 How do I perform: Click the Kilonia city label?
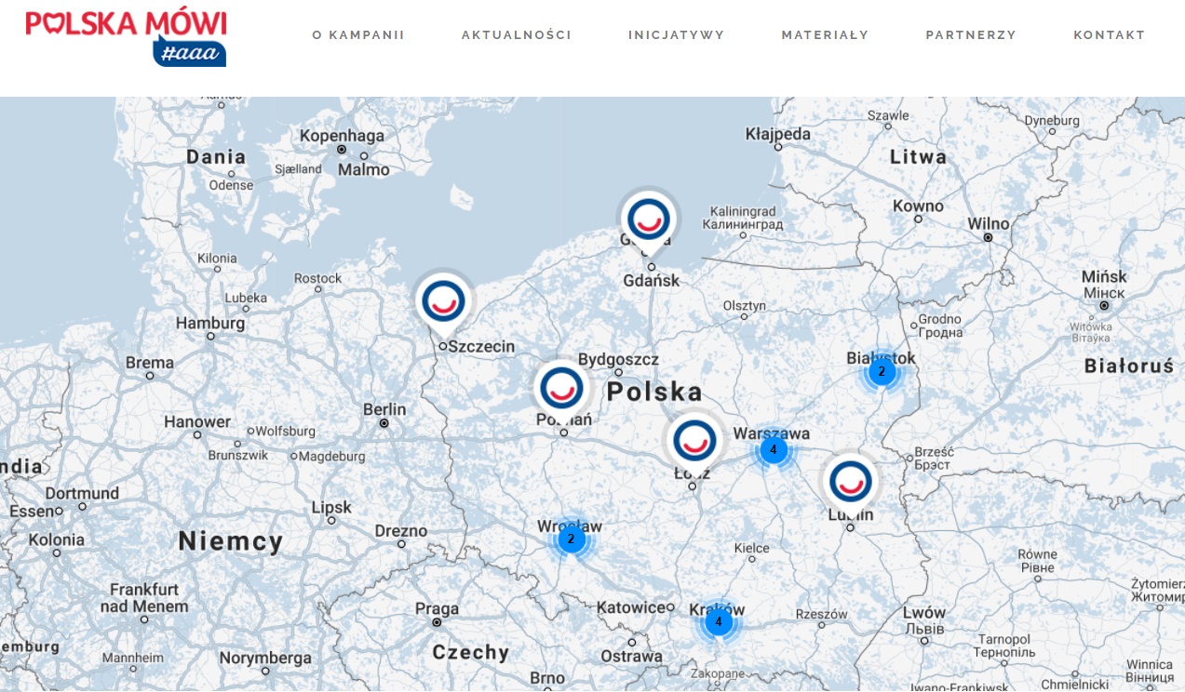pos(217,259)
